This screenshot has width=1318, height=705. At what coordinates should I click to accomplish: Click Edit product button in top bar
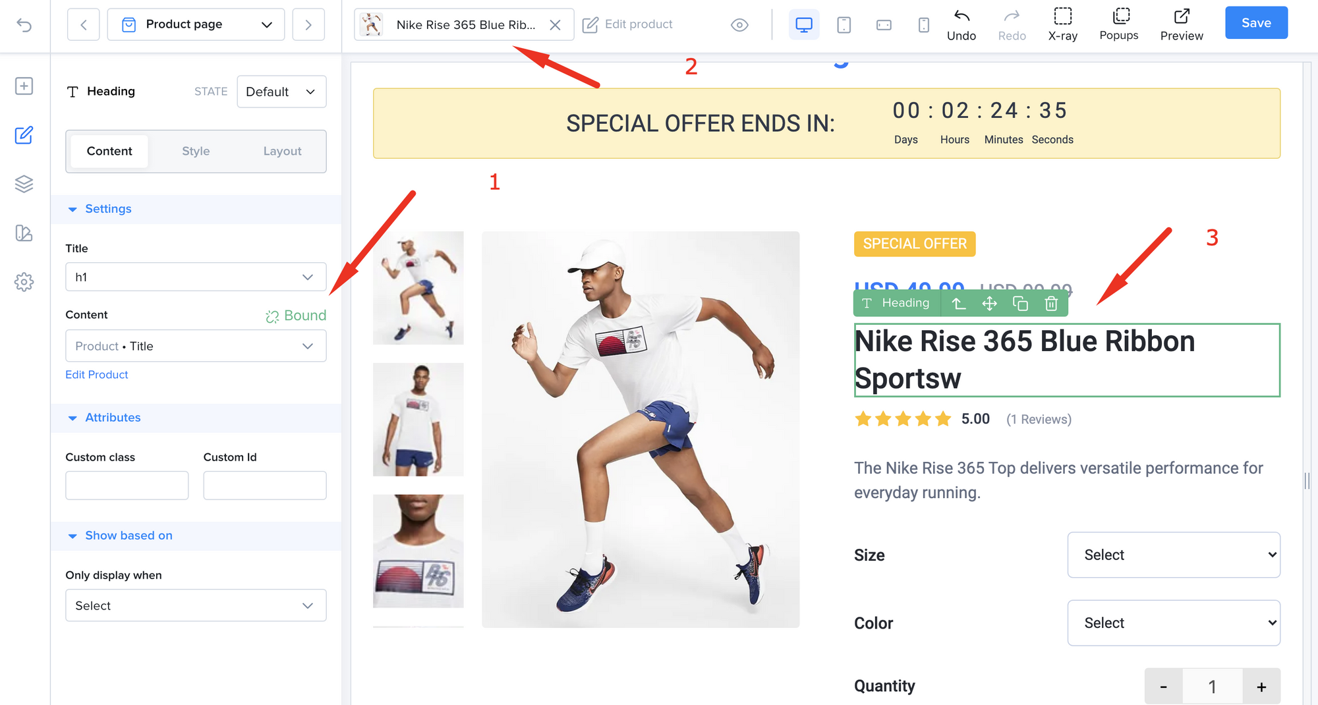pos(627,24)
